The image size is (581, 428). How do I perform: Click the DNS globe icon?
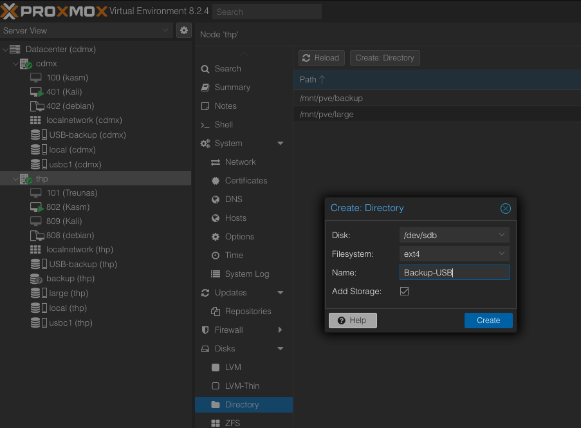[x=216, y=200]
